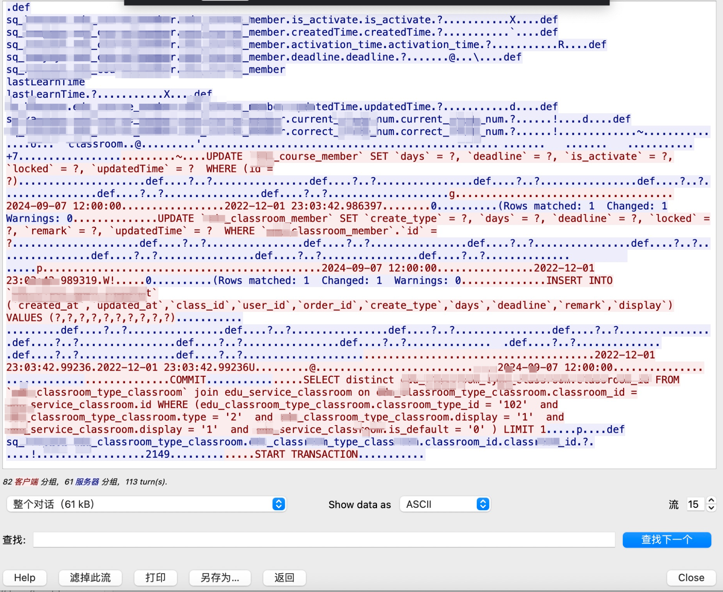Click the SELECT distinct query text

tap(348, 380)
